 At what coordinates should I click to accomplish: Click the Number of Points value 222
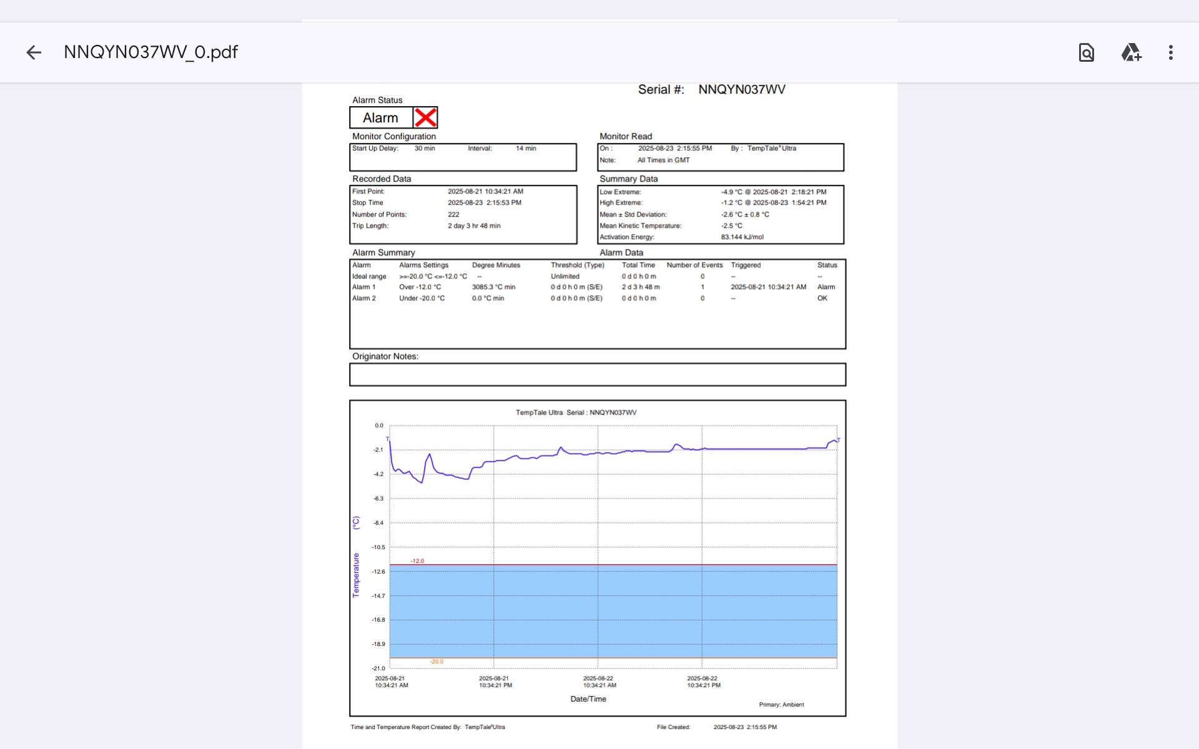453,215
